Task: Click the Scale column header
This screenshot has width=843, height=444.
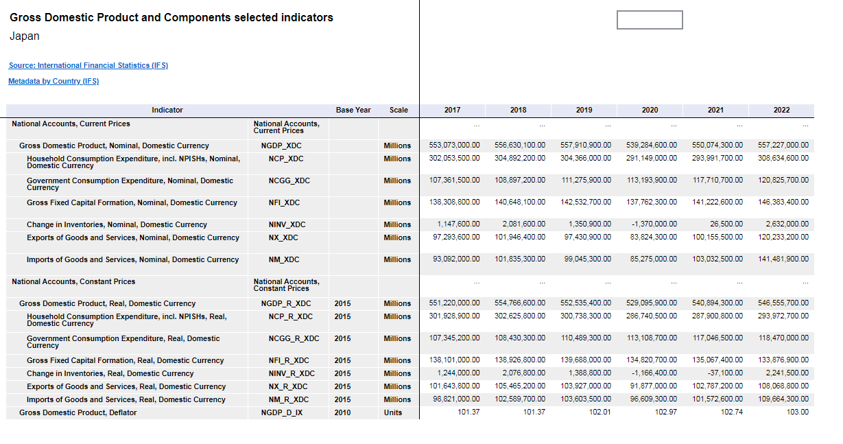Action: coord(398,110)
